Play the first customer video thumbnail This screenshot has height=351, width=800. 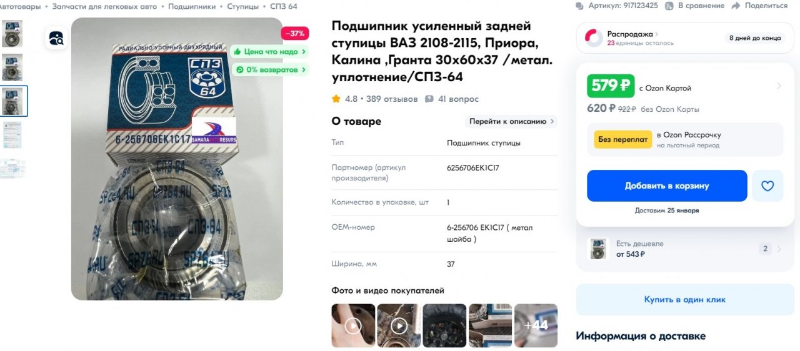353,325
